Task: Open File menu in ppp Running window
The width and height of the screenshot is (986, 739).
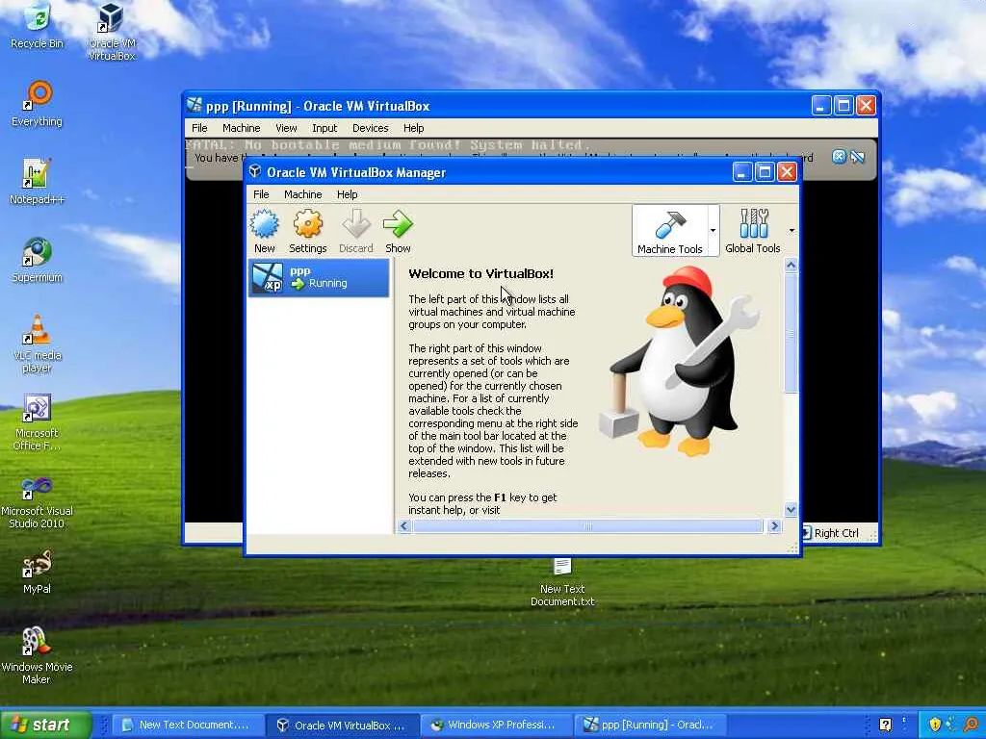Action: tap(199, 128)
